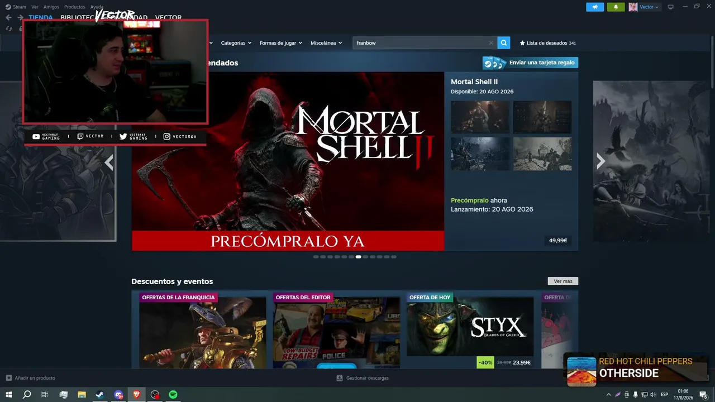The width and height of the screenshot is (715, 402).
Task: Open the blue megaphone announcements button
Action: (x=595, y=7)
